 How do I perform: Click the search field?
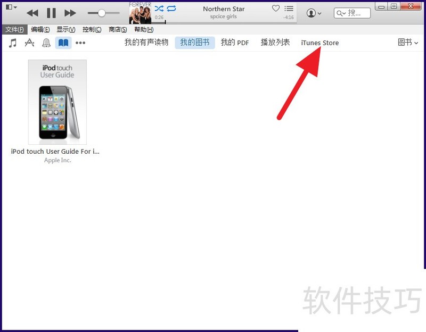(x=352, y=13)
